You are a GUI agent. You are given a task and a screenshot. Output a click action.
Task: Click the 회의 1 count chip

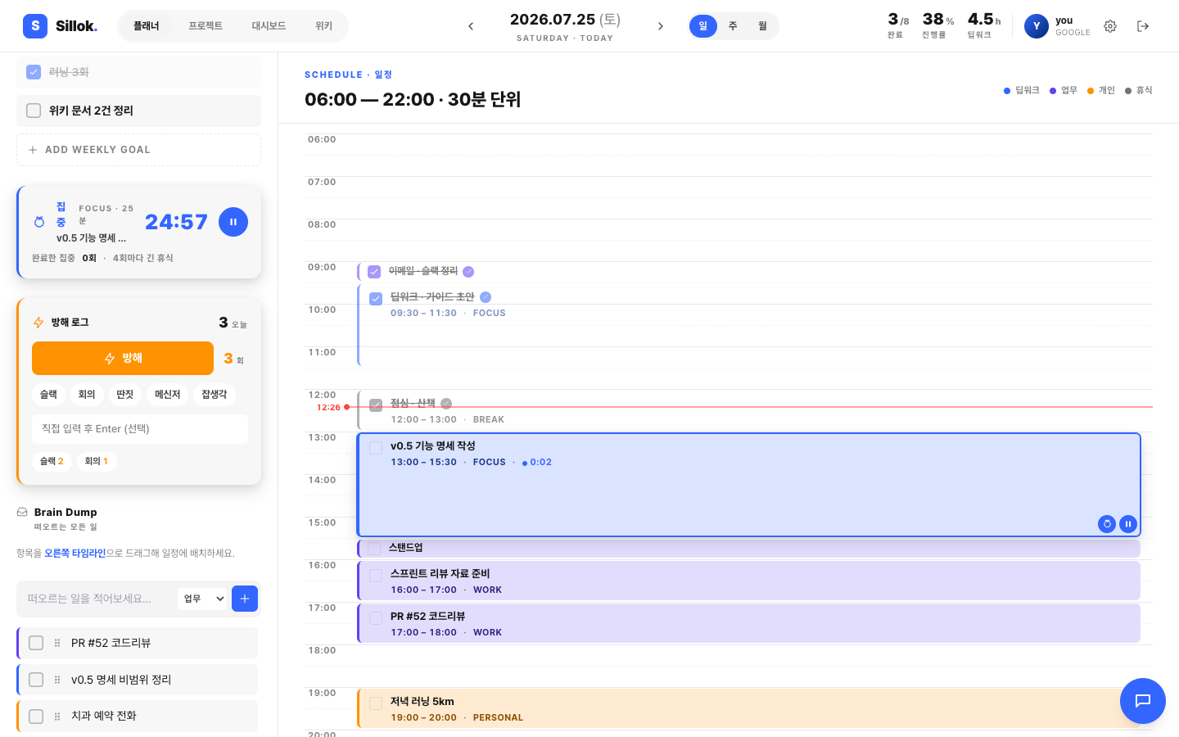click(97, 462)
